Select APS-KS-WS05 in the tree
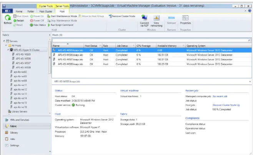The image size is (253, 155). [x=23, y=54]
